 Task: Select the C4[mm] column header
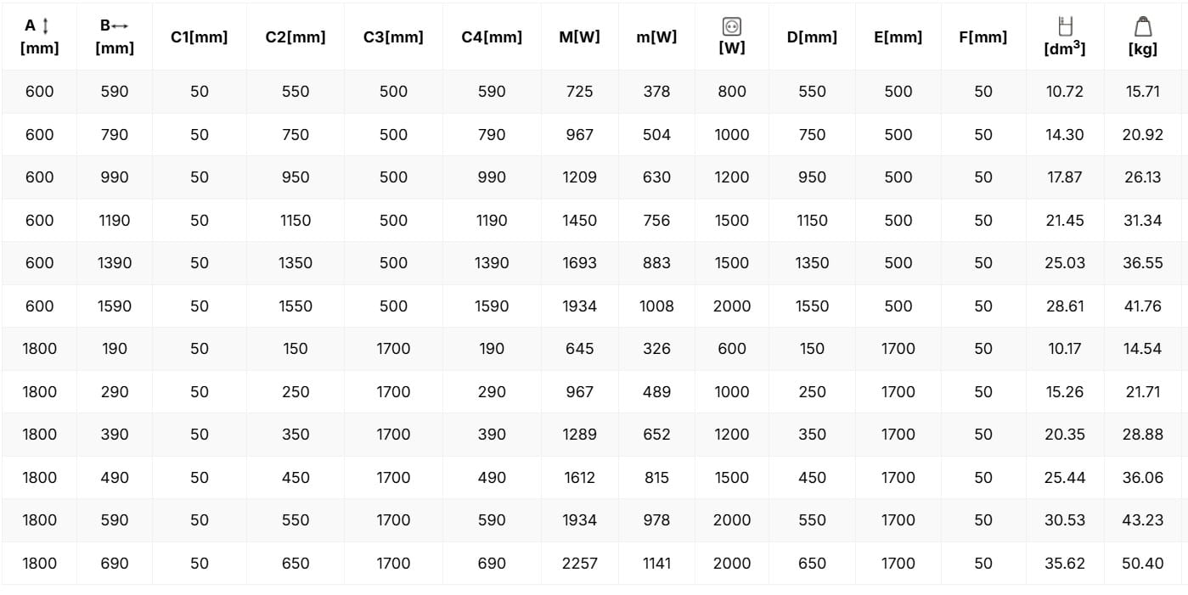click(492, 37)
